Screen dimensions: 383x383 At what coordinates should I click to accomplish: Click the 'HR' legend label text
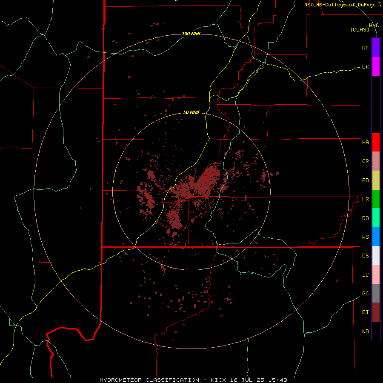coord(365,199)
